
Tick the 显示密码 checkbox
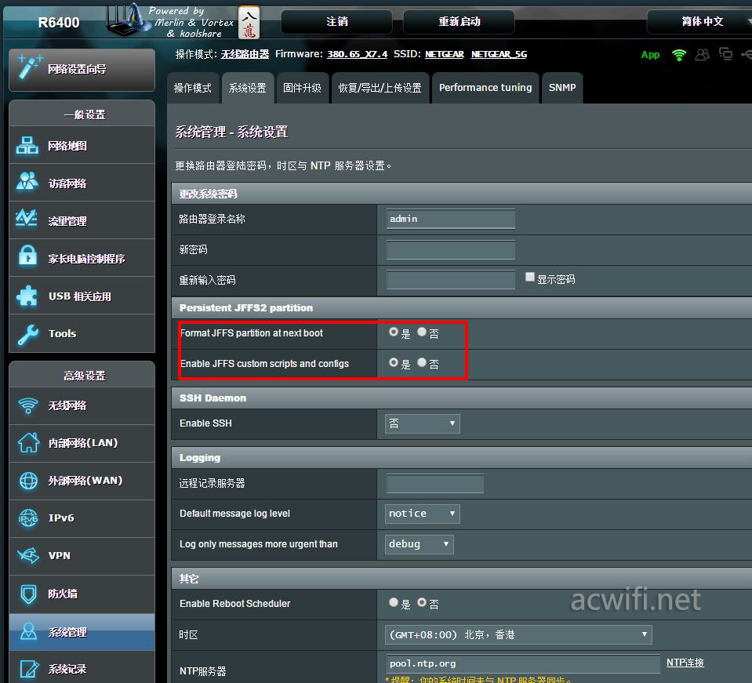pos(530,277)
